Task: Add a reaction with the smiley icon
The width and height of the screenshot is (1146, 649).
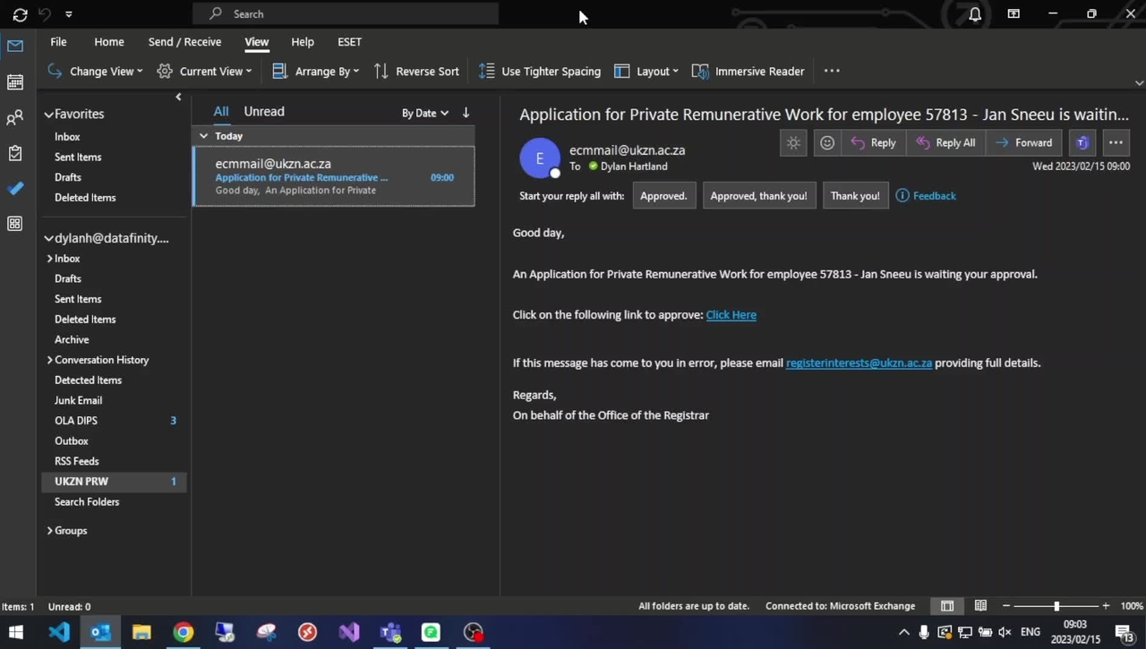Action: tap(827, 142)
